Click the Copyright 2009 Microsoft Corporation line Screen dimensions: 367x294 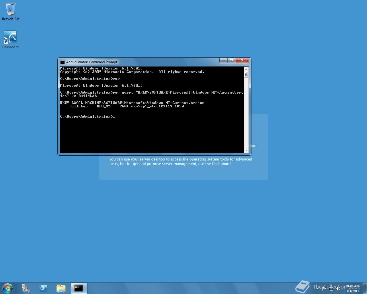(x=132, y=72)
